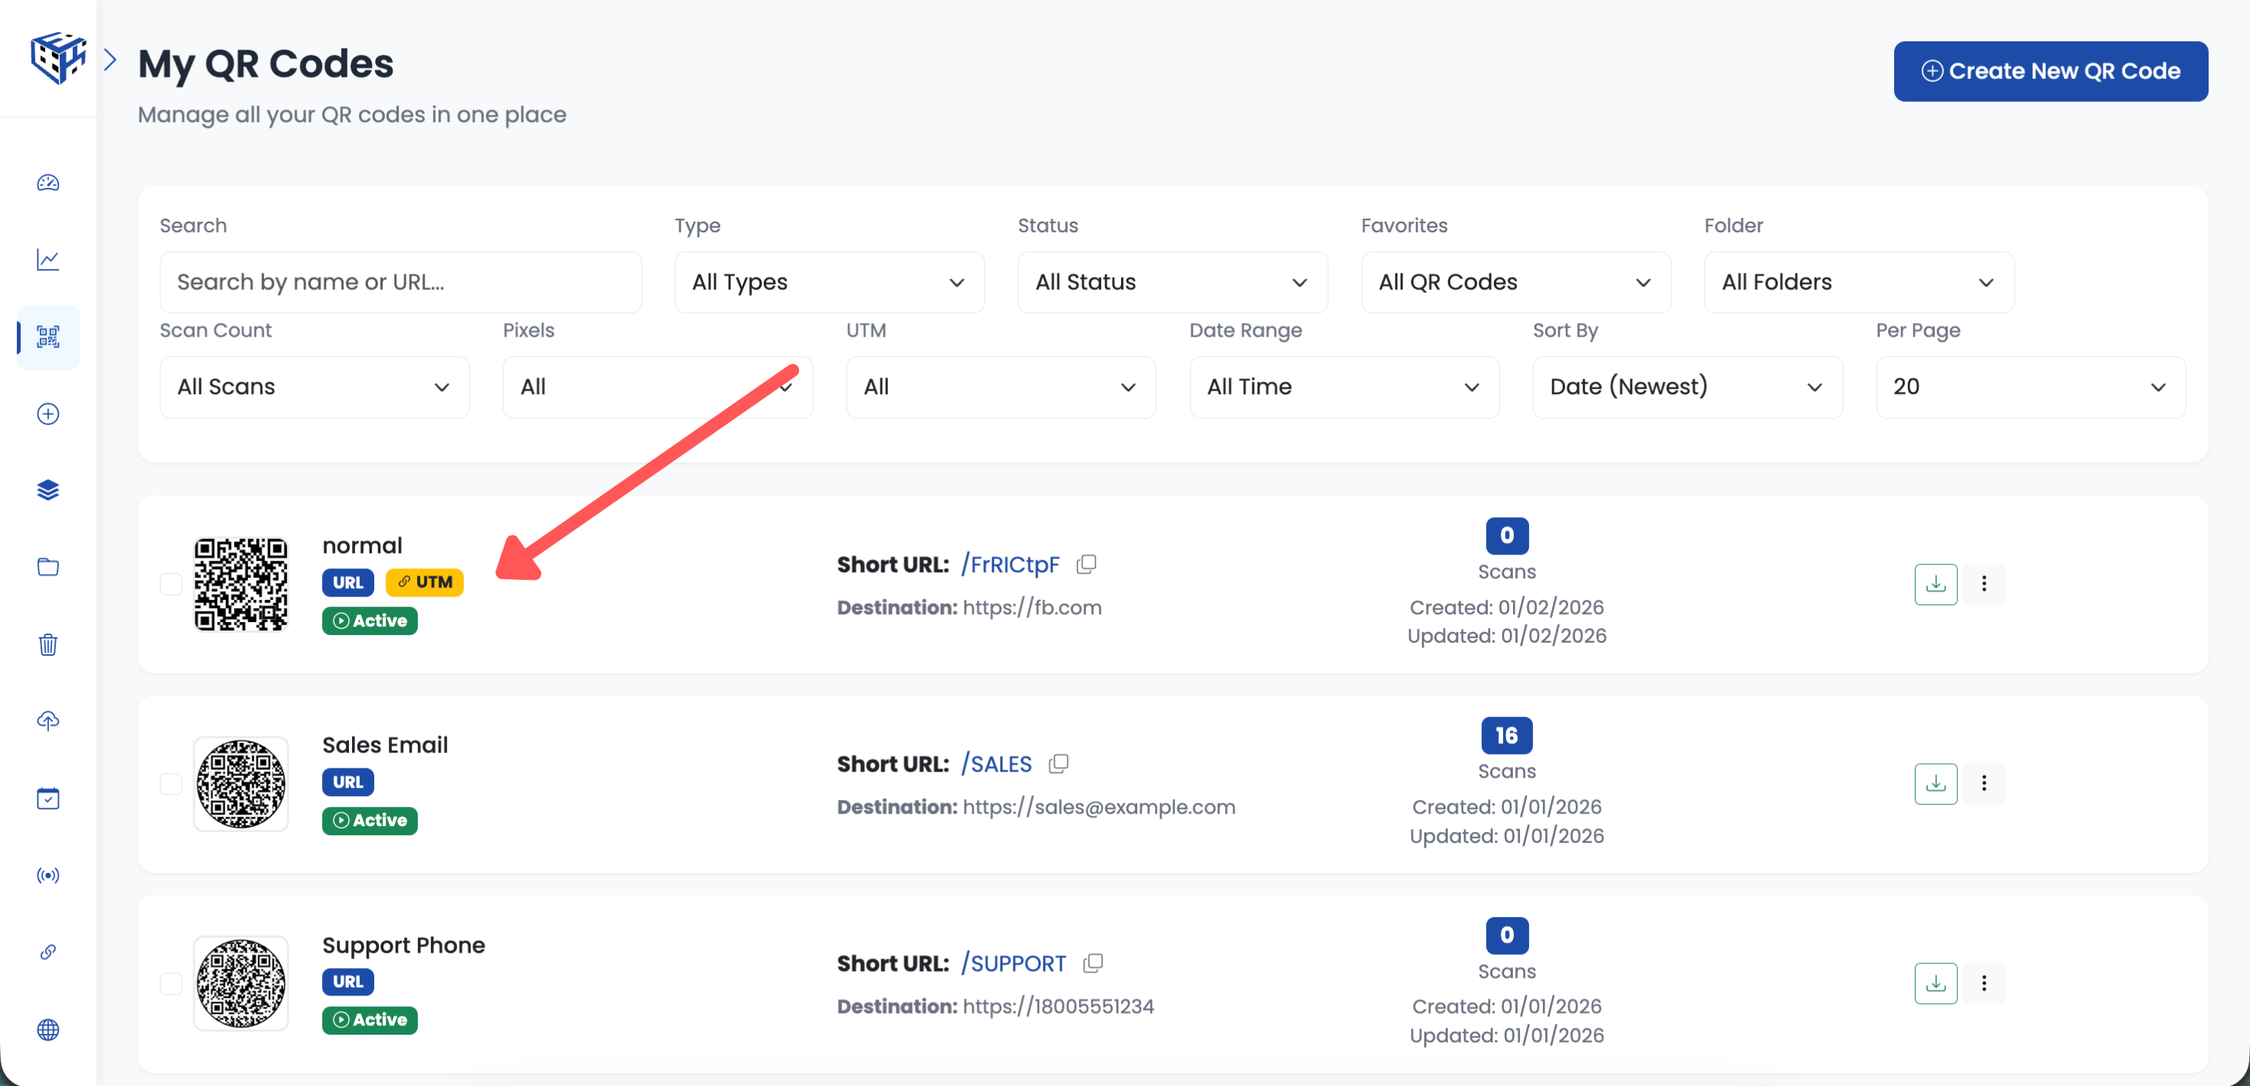Open the folder sidebar menu item
The image size is (2250, 1086).
48,567
